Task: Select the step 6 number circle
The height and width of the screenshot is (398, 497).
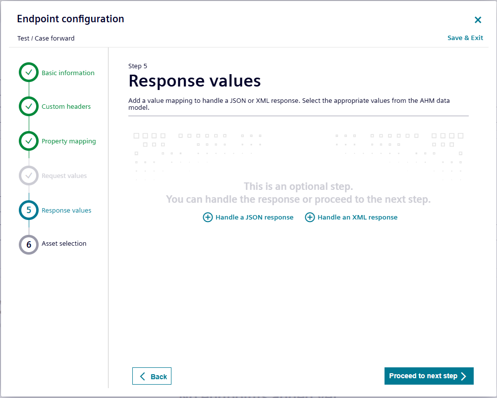Action: [29, 244]
